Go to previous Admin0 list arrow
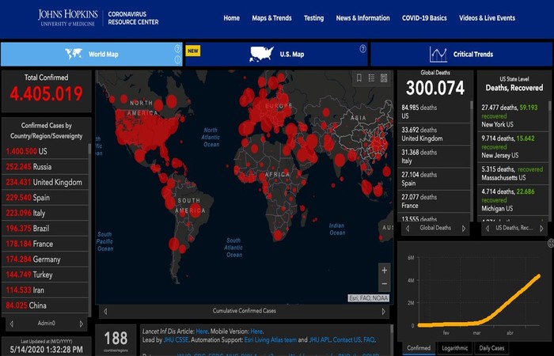The height and width of the screenshot is (356, 554). point(12,324)
